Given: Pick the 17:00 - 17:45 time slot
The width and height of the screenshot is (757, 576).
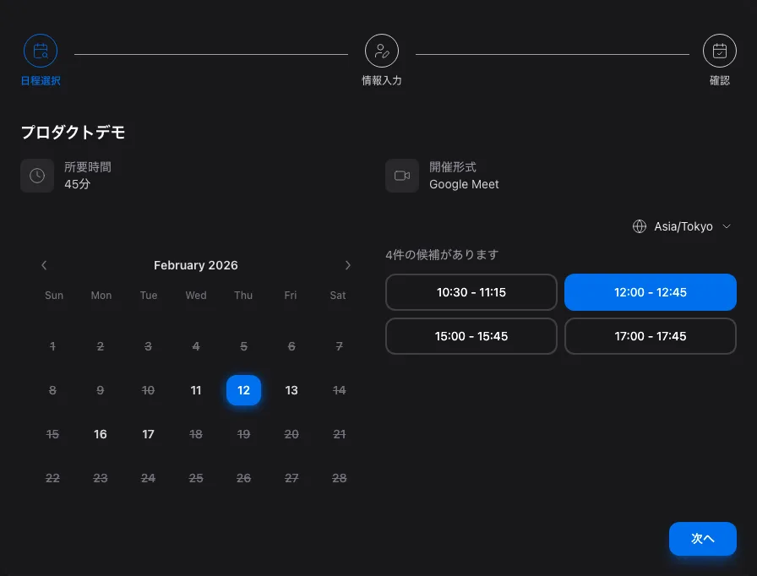Looking at the screenshot, I should [651, 336].
